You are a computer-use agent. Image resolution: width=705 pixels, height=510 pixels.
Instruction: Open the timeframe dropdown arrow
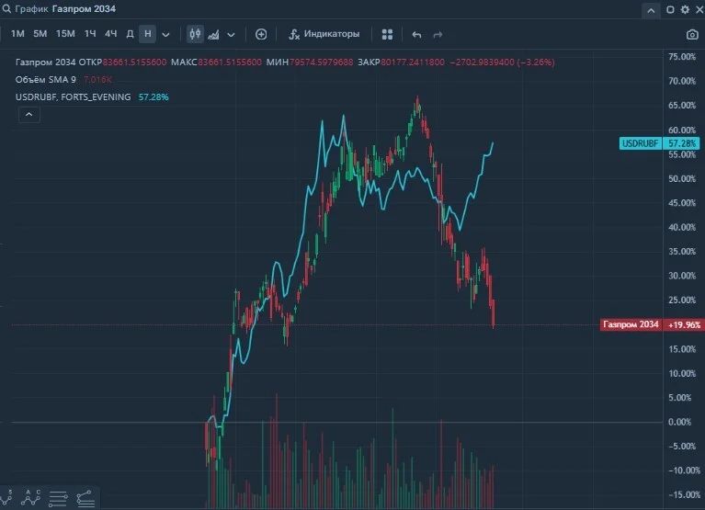[165, 35]
